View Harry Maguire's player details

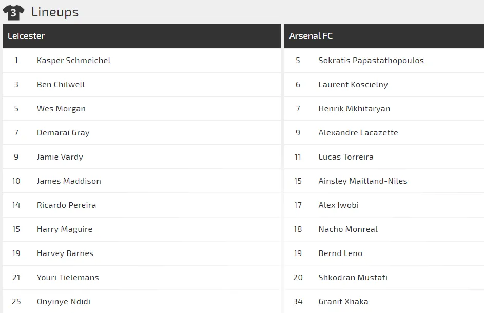(x=65, y=229)
